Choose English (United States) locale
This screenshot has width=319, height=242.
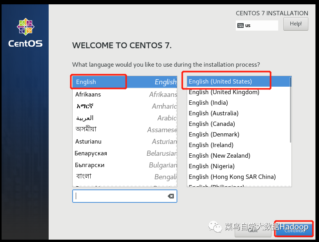click(238, 82)
